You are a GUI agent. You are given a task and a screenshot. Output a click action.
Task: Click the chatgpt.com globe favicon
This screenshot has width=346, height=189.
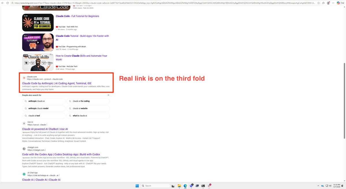(x=24, y=148)
